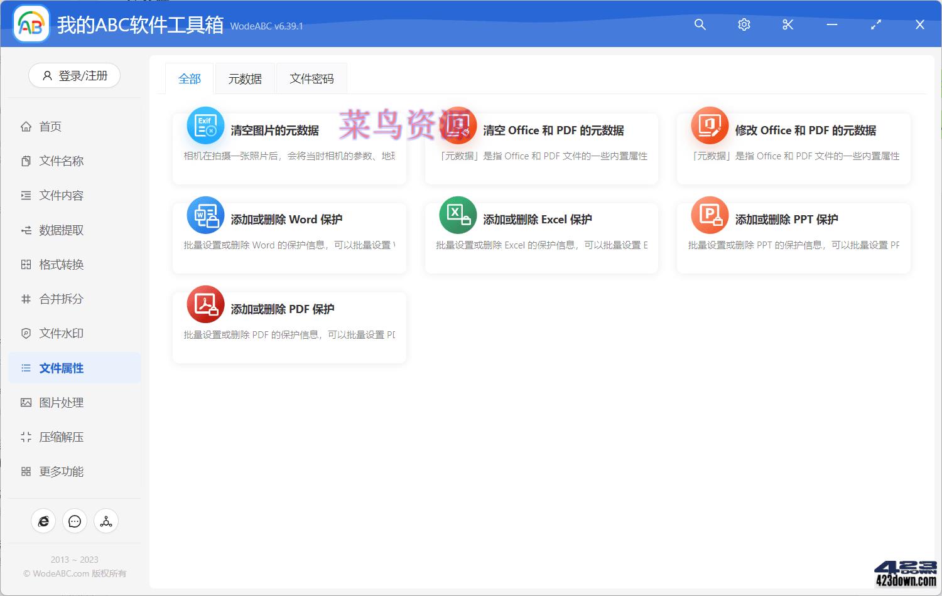Click the browser icon in the lower sidebar

coord(43,521)
